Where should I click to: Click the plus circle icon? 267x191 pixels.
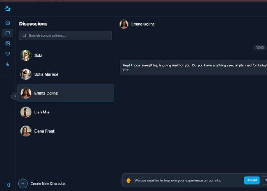(23, 183)
